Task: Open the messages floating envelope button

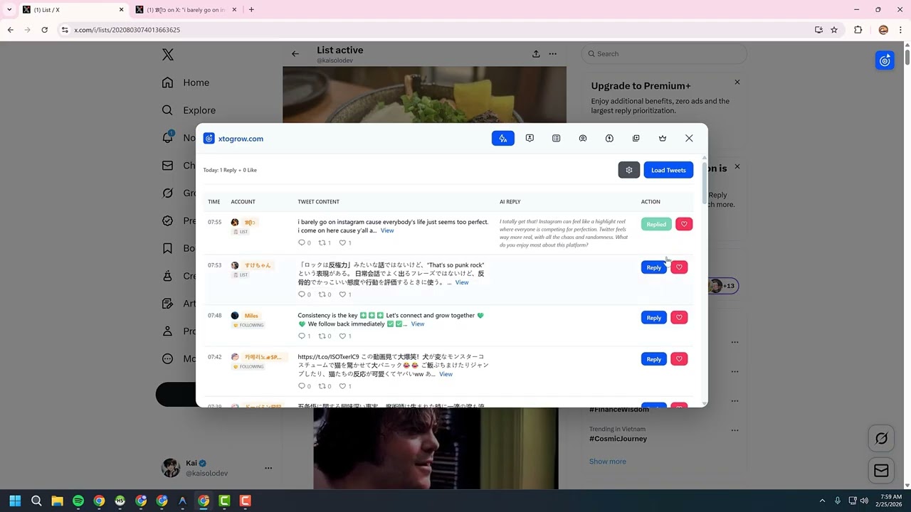Action: pyautogui.click(x=881, y=471)
